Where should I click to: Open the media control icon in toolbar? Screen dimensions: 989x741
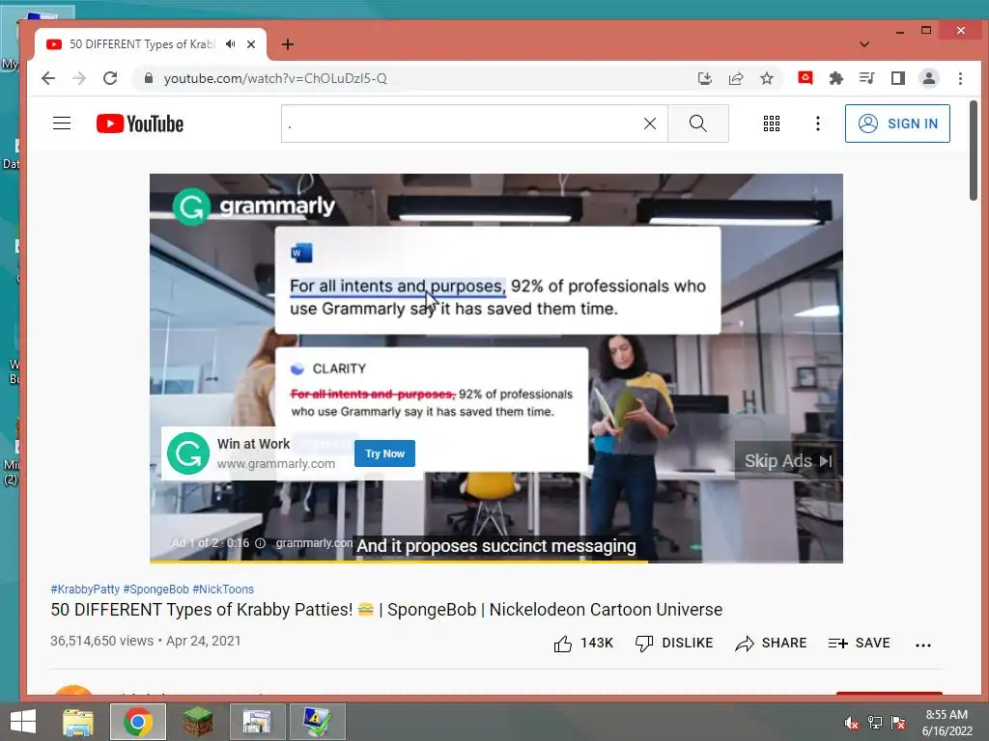click(x=866, y=78)
